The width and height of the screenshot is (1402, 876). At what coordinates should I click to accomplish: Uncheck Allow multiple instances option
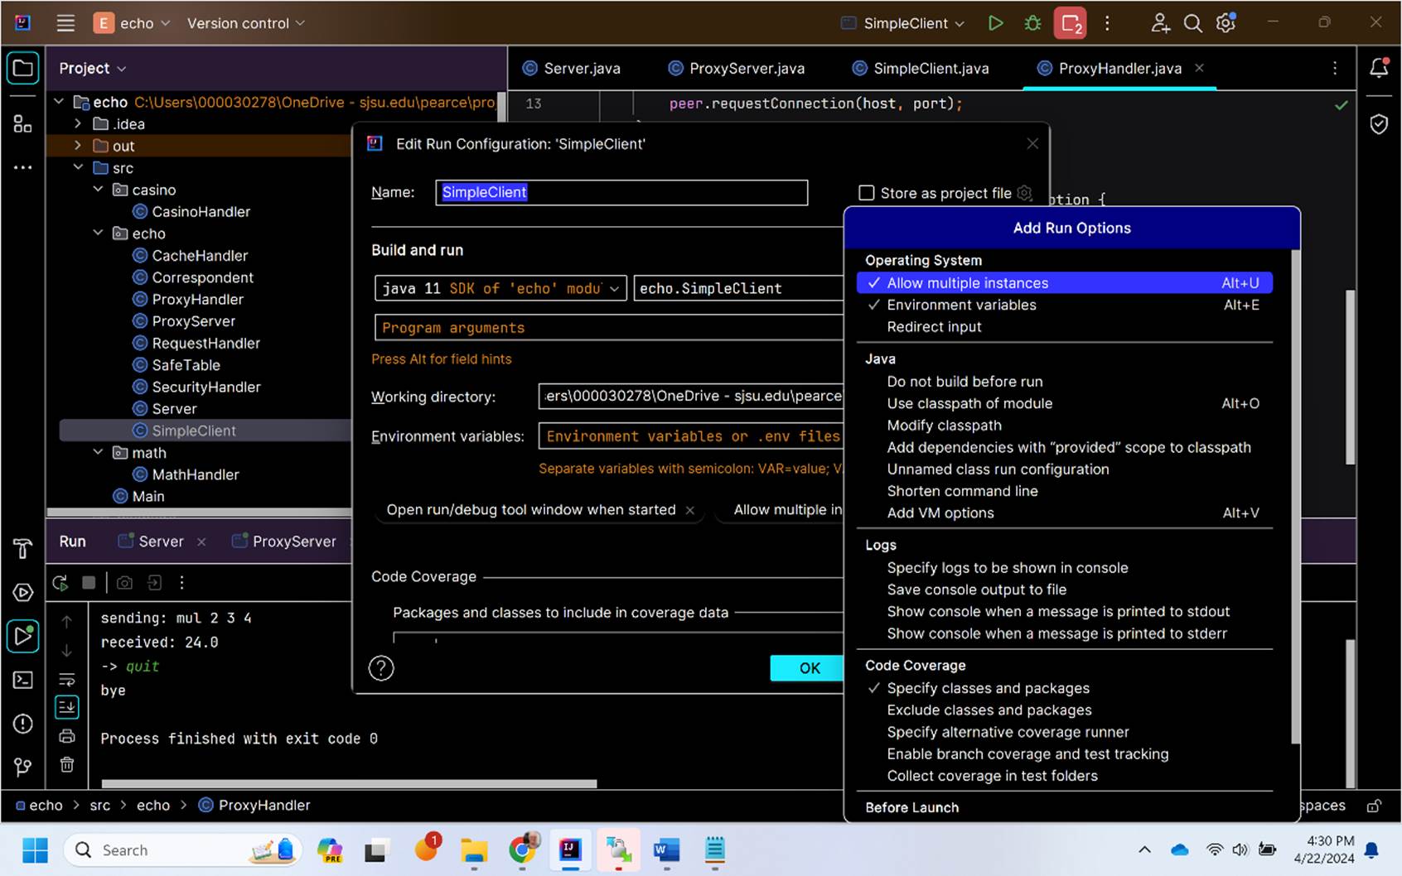(x=966, y=282)
